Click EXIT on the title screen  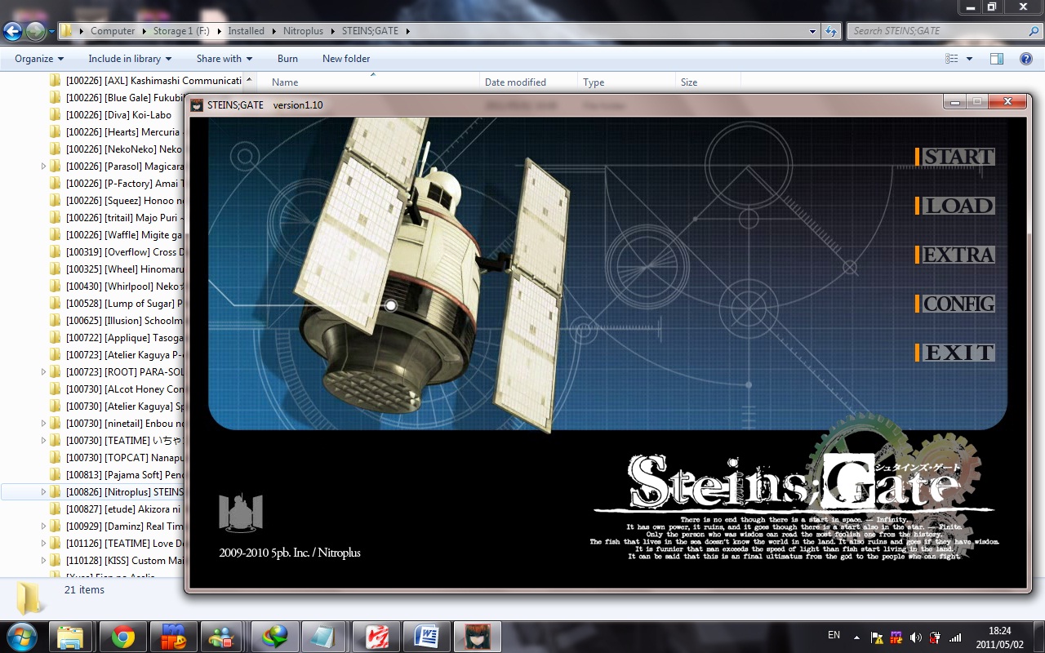tap(958, 353)
